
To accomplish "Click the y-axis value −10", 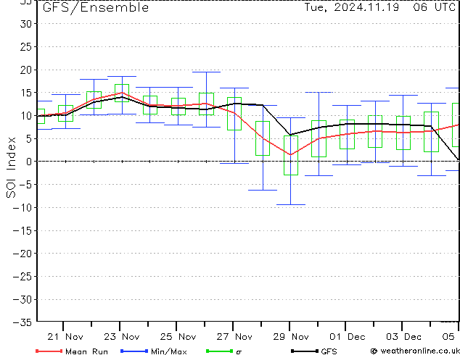I will (22, 207).
